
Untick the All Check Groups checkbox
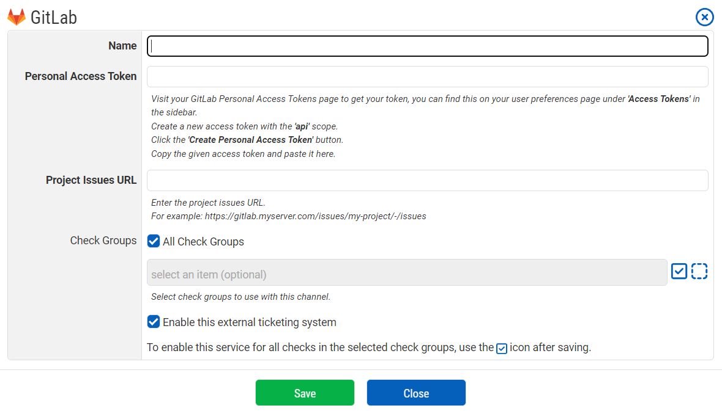click(x=154, y=241)
